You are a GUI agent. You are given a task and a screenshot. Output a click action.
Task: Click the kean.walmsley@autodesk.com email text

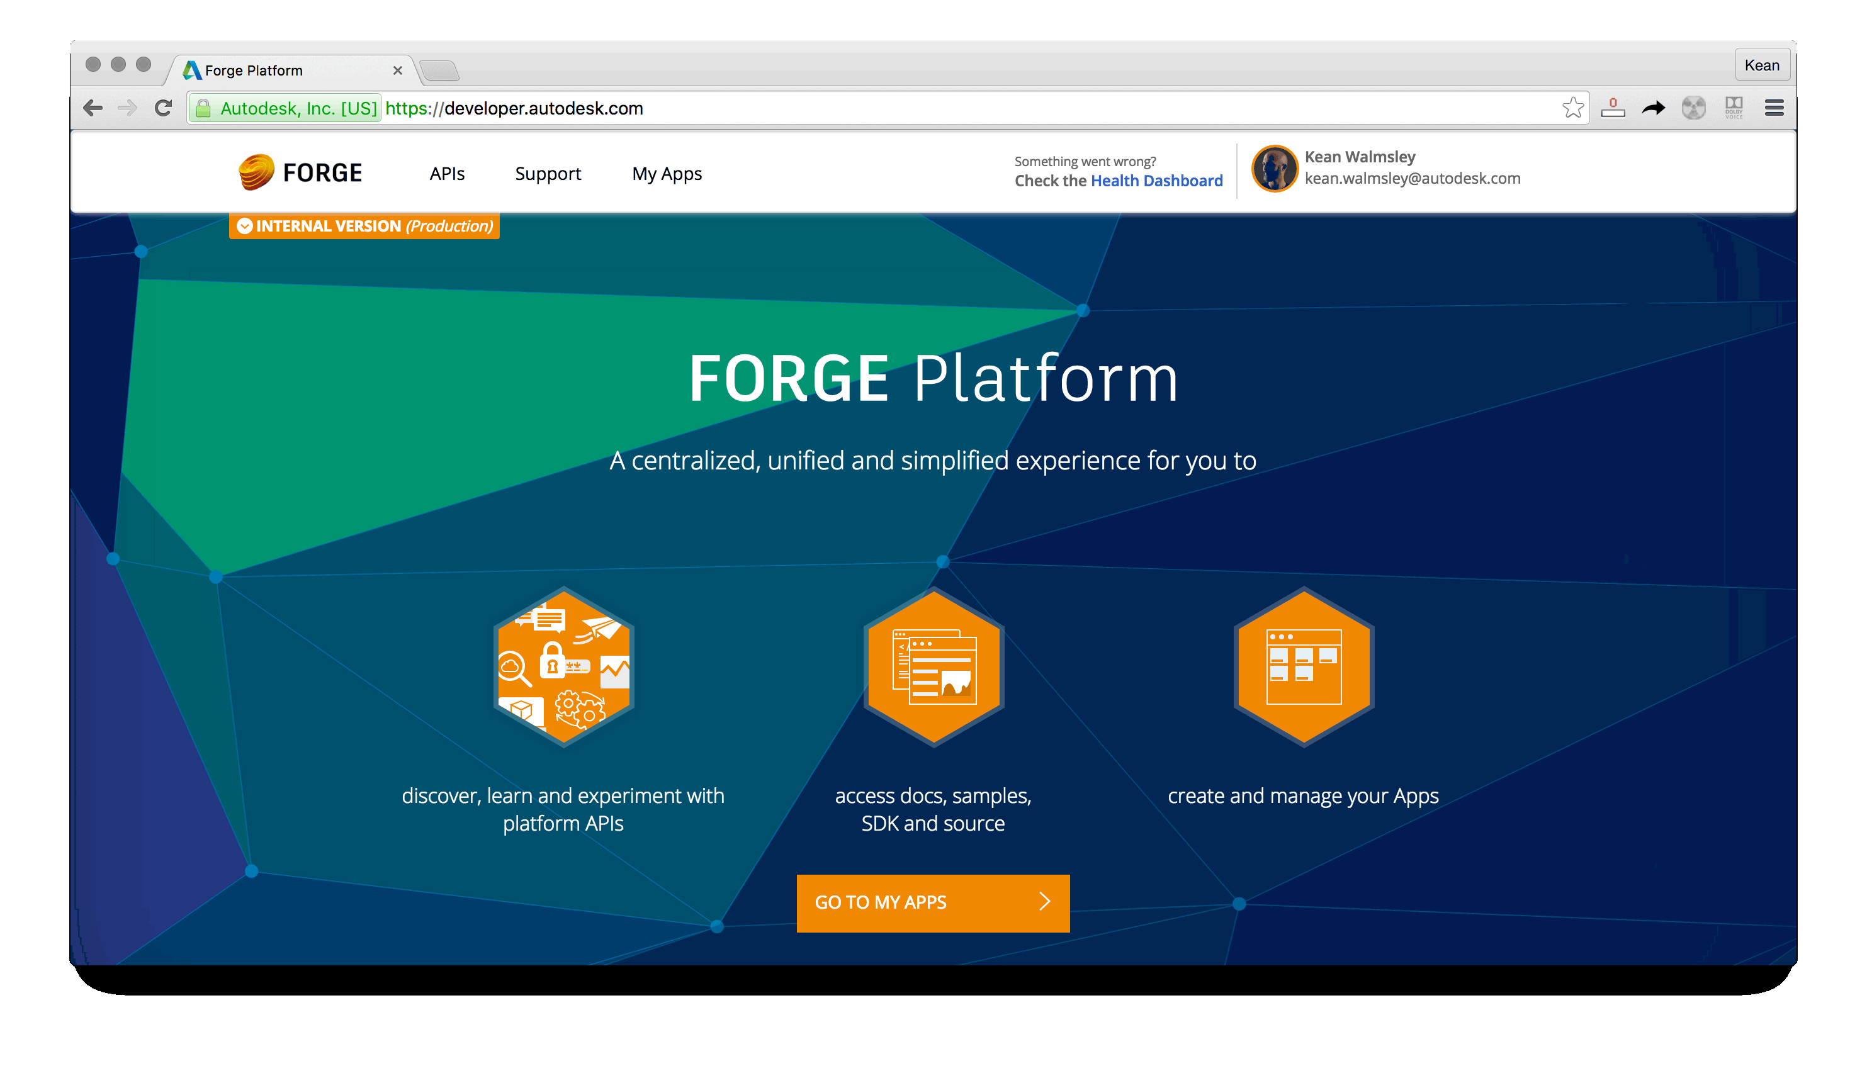[x=1412, y=179]
